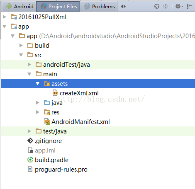Select the assets row label
The height and width of the screenshot is (189, 195).
pos(60,84)
